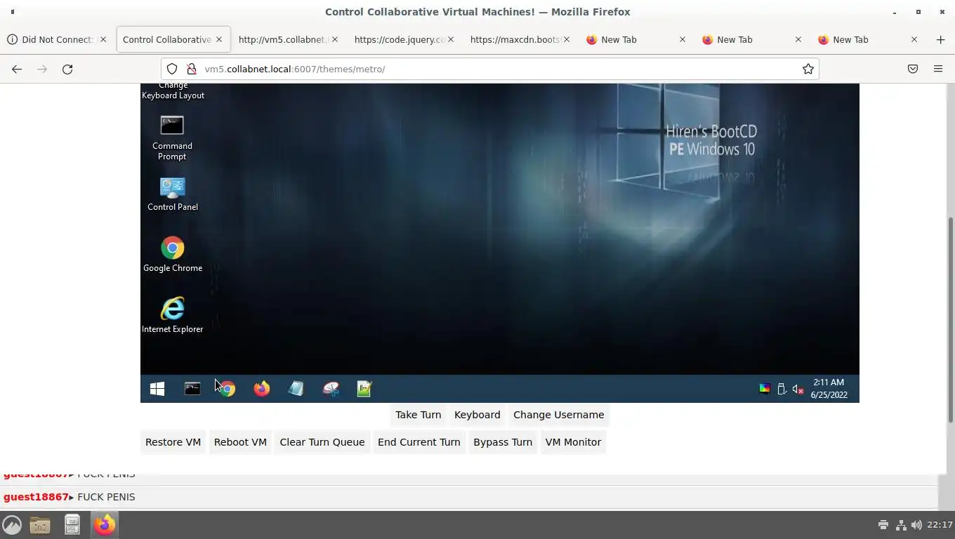
Task: Open the green notepad taskbar icon in VM
Action: (364, 389)
